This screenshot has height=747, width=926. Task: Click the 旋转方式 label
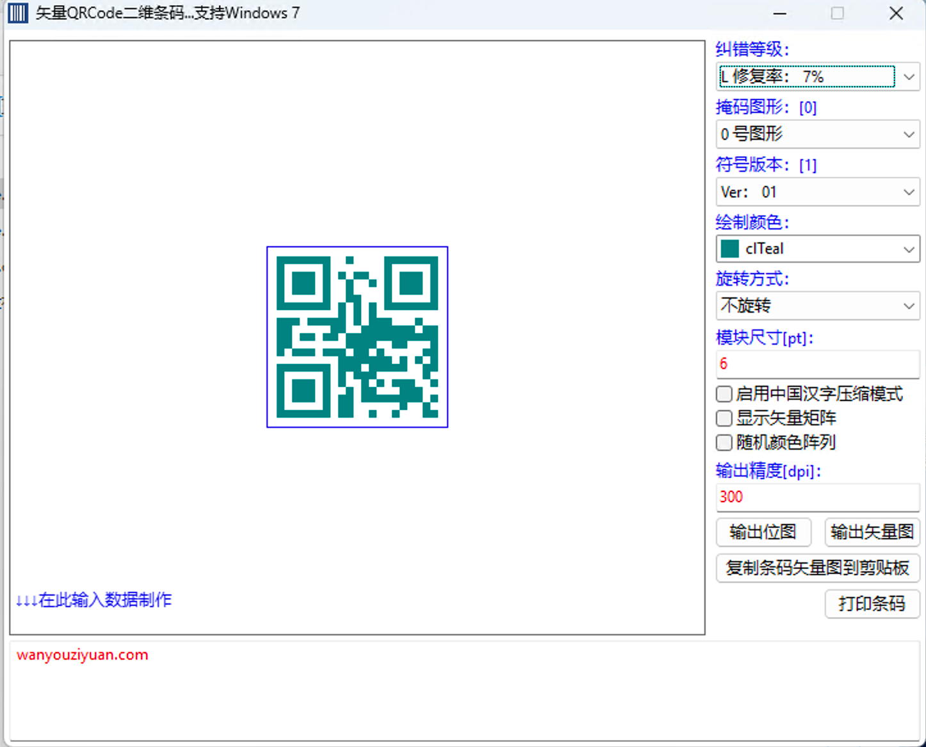[752, 279]
